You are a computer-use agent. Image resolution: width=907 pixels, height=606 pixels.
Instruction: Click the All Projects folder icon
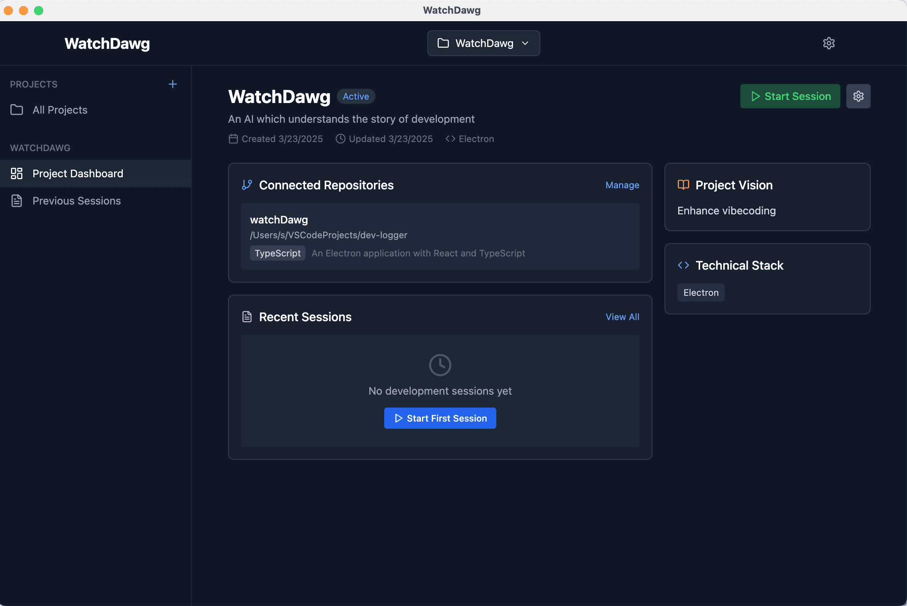click(x=17, y=110)
